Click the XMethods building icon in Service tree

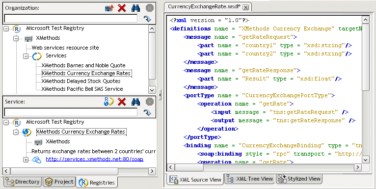[x=38, y=142]
